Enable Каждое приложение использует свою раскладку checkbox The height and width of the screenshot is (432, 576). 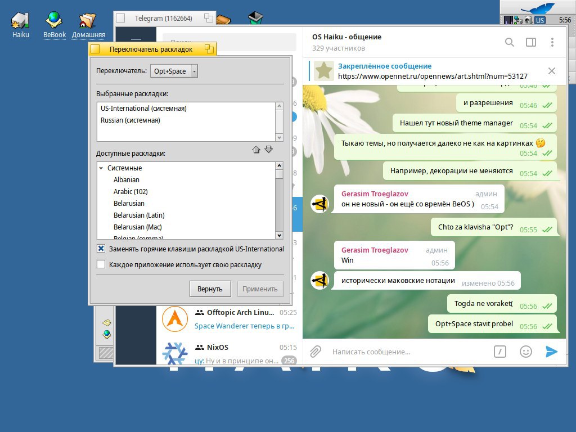click(x=101, y=264)
